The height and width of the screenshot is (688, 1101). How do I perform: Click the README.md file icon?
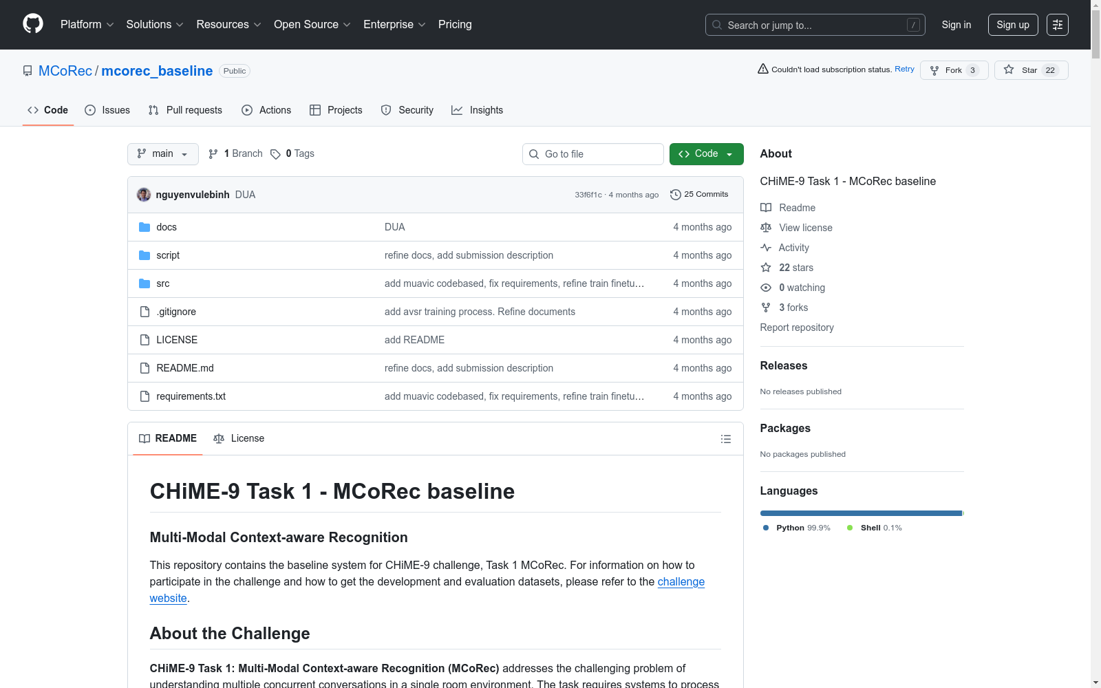point(145,368)
